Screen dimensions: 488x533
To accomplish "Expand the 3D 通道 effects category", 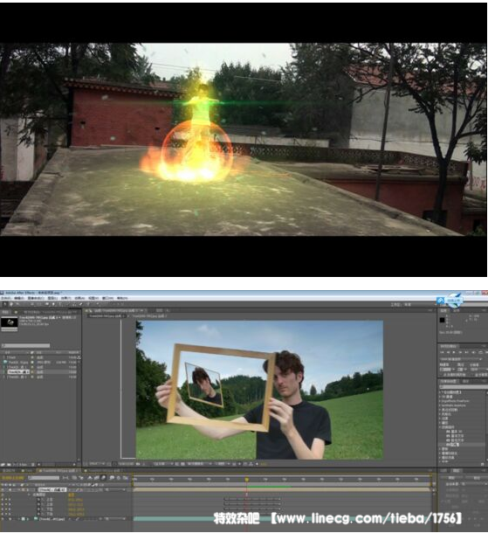I will [440, 397].
